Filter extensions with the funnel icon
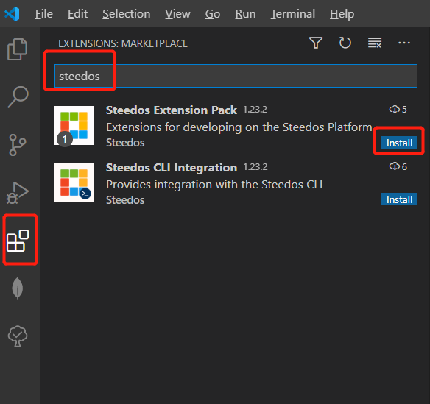430x404 pixels. point(316,43)
